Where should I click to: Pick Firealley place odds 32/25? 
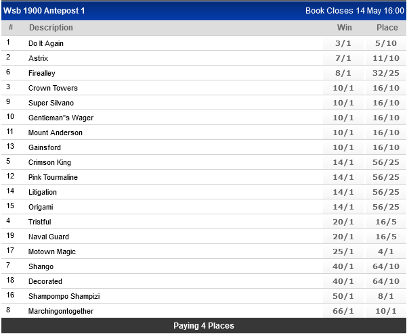point(387,73)
